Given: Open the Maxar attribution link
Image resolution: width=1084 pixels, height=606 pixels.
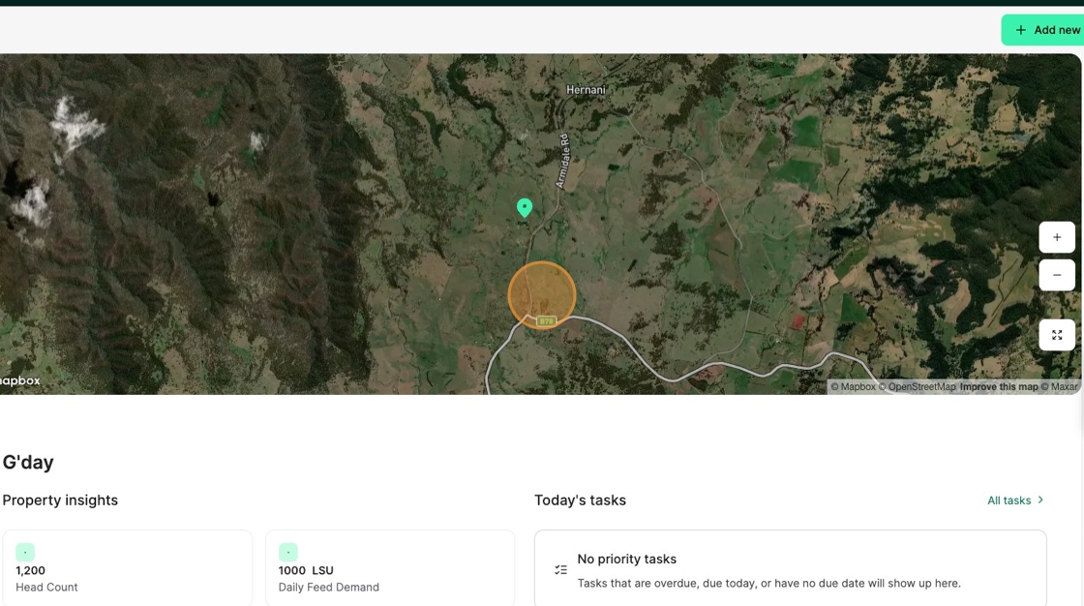Looking at the screenshot, I should (1059, 386).
